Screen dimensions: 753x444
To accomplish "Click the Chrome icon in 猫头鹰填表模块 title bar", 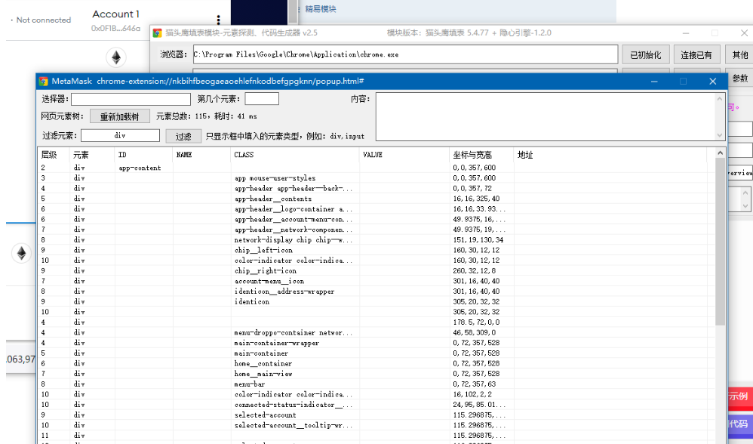I will (x=157, y=33).
